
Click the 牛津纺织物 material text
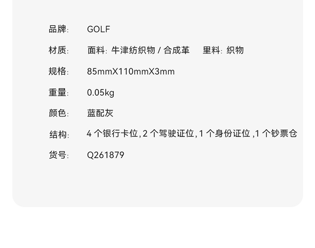(133, 50)
